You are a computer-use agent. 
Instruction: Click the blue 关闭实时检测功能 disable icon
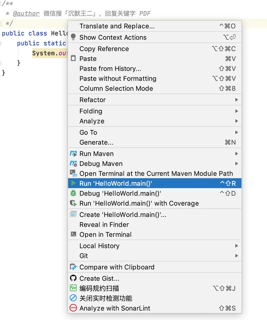pos(73,298)
